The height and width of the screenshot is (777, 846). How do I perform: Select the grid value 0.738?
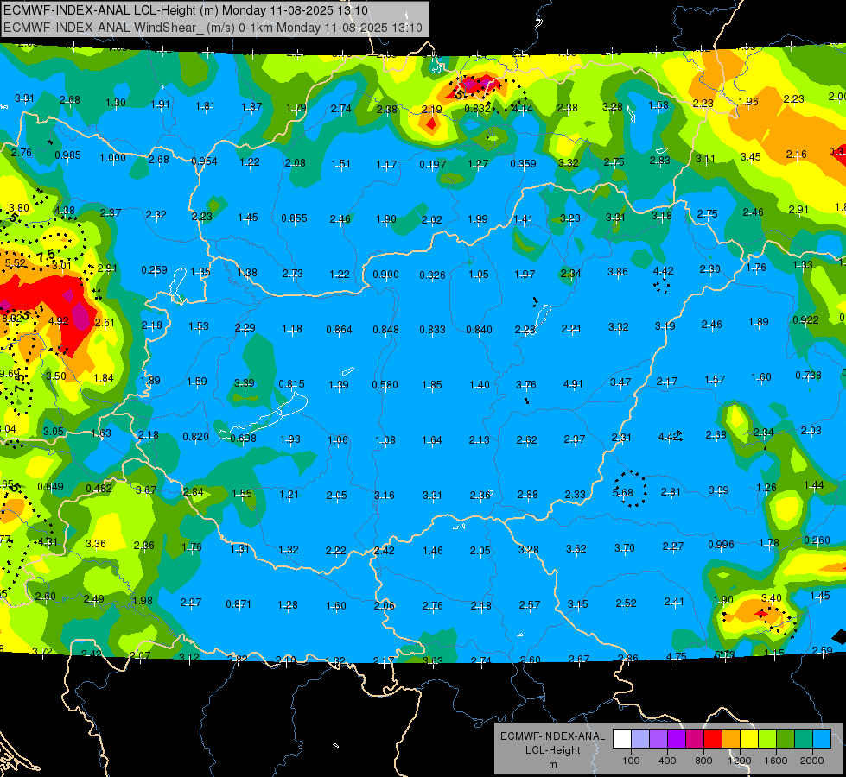(x=808, y=376)
